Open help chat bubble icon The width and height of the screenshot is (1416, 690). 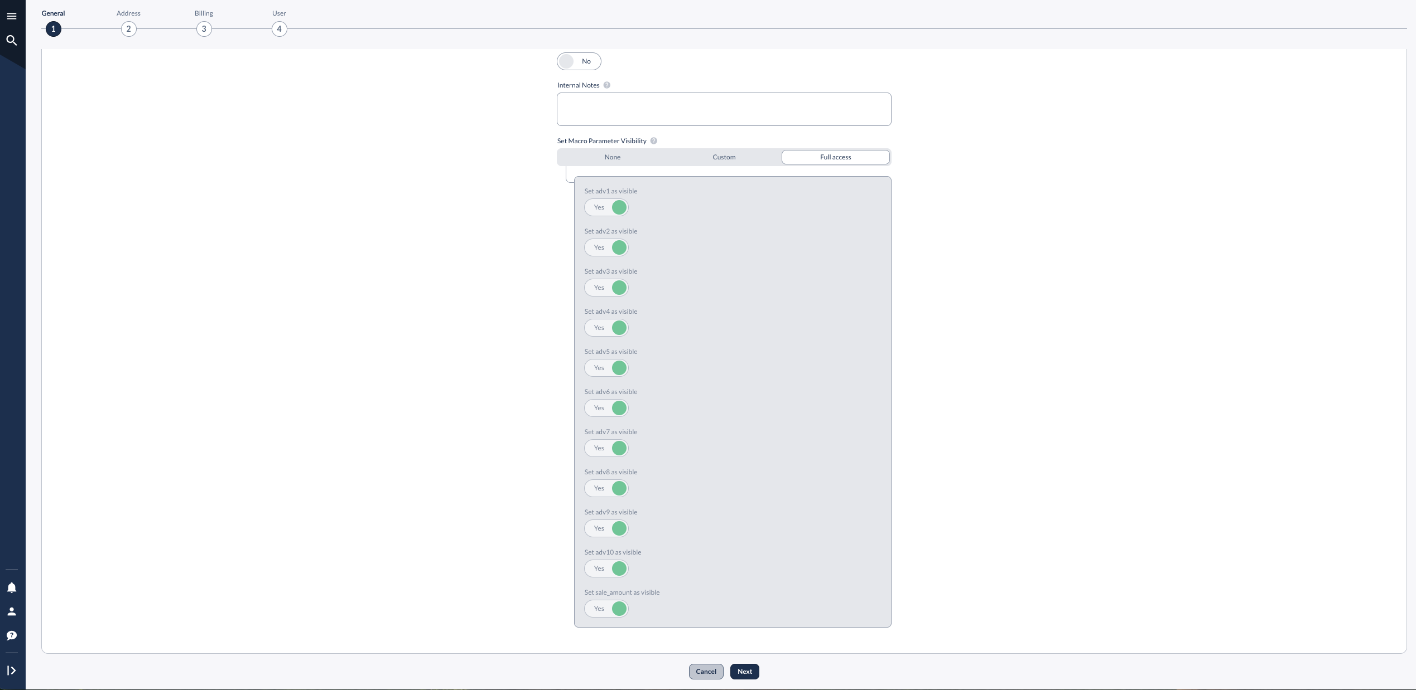point(12,635)
